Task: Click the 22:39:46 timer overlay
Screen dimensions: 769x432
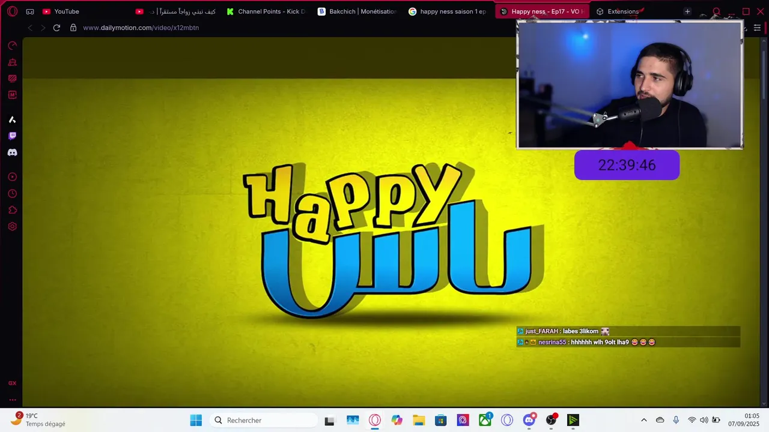Action: coord(627,165)
